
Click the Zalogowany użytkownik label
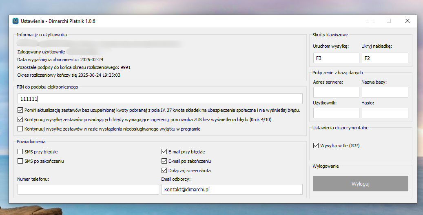coord(41,52)
